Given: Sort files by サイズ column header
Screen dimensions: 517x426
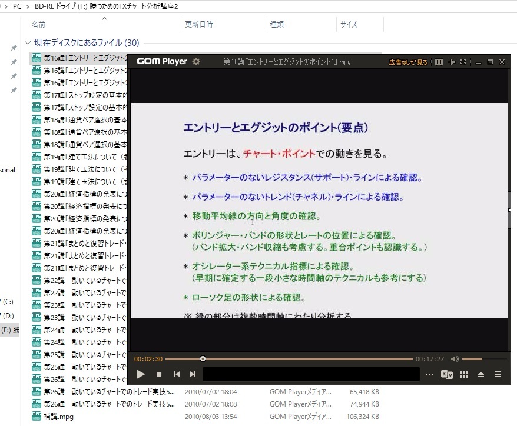Looking at the screenshot, I should [349, 24].
